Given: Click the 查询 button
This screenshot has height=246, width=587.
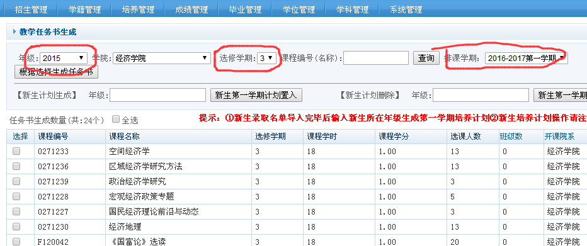Looking at the screenshot, I should point(426,58).
